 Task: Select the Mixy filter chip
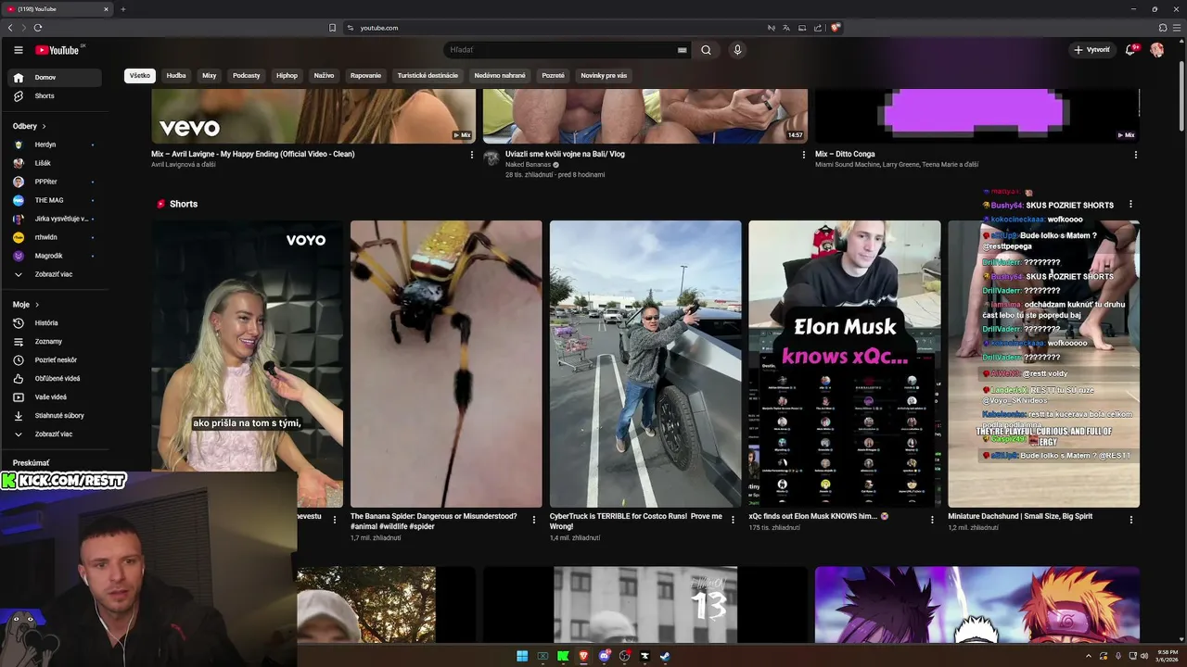click(210, 76)
